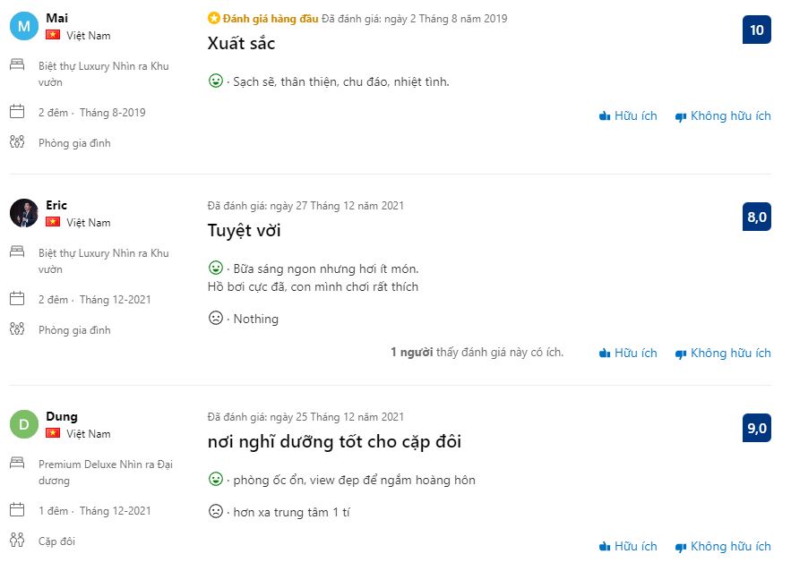
Task: Click Dung's green avatar circle
Action: pos(24,424)
